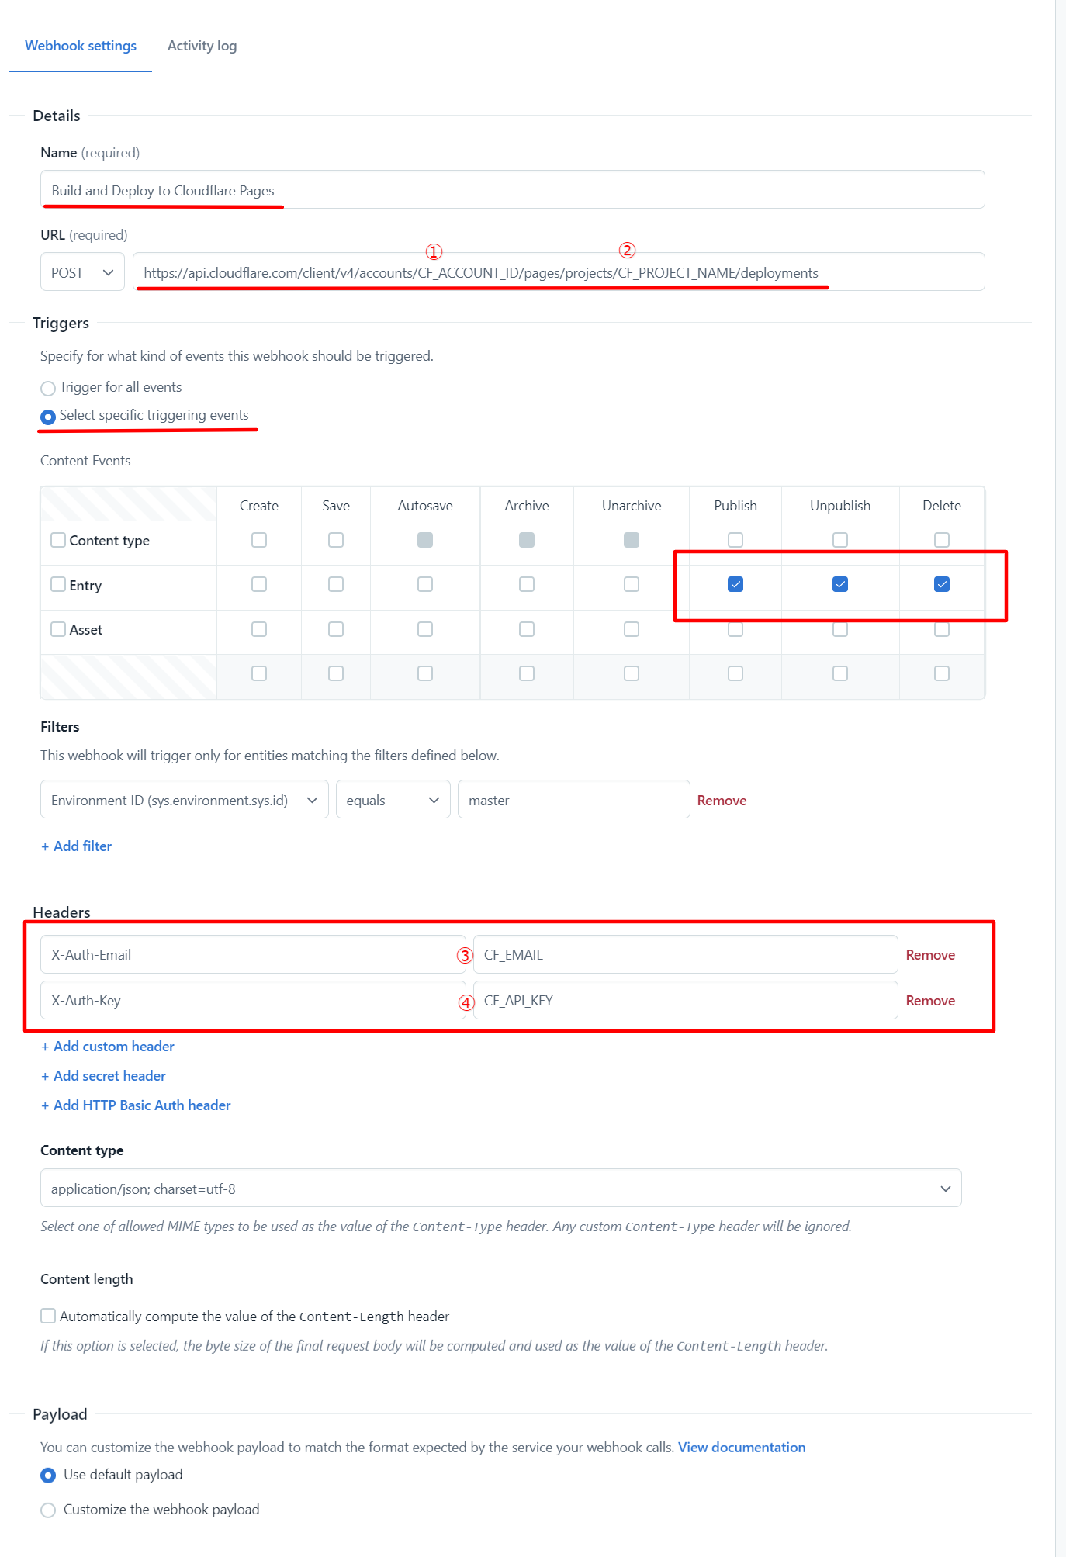Check bottom row Publish column checkbox
The image size is (1066, 1557).
coord(735,673)
